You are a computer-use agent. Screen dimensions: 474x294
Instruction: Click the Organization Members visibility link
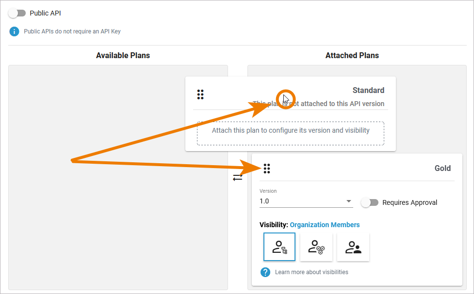325,225
